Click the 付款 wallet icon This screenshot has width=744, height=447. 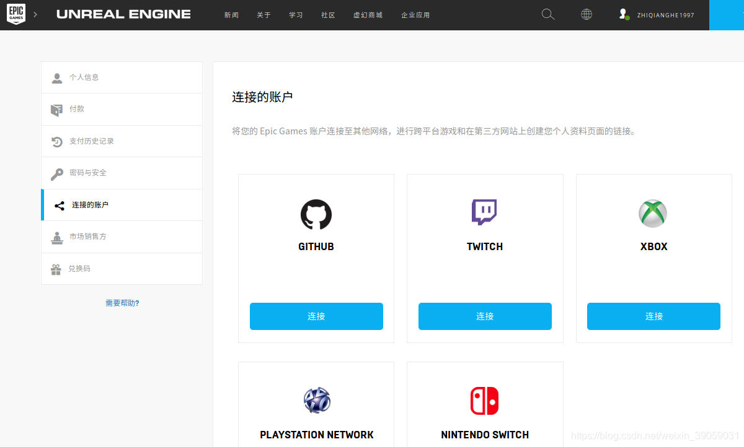(x=56, y=110)
